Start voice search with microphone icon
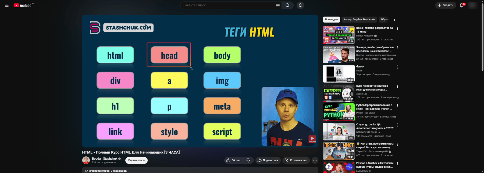 point(300,5)
